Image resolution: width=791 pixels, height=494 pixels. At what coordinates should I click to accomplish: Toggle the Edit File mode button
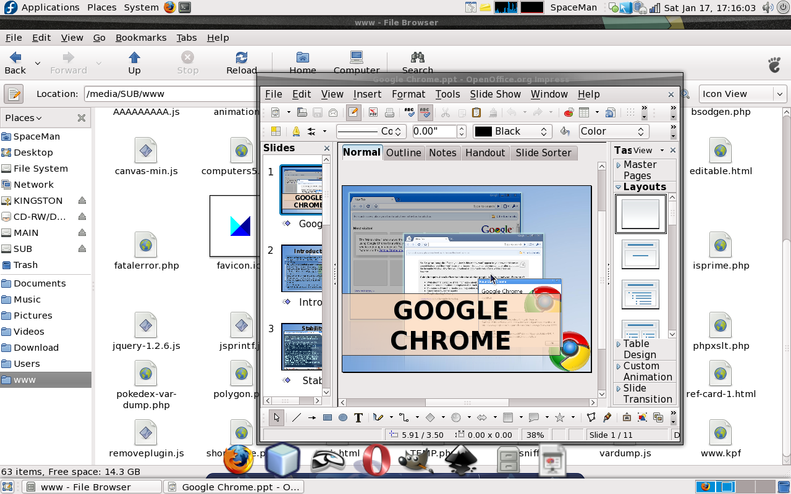pyautogui.click(x=353, y=112)
